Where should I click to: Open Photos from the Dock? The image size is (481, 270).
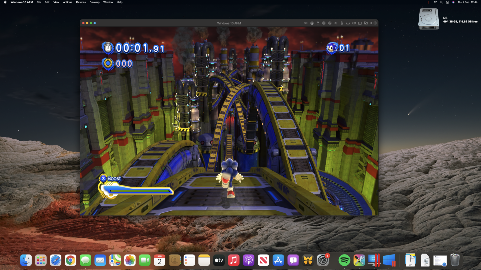(x=130, y=260)
